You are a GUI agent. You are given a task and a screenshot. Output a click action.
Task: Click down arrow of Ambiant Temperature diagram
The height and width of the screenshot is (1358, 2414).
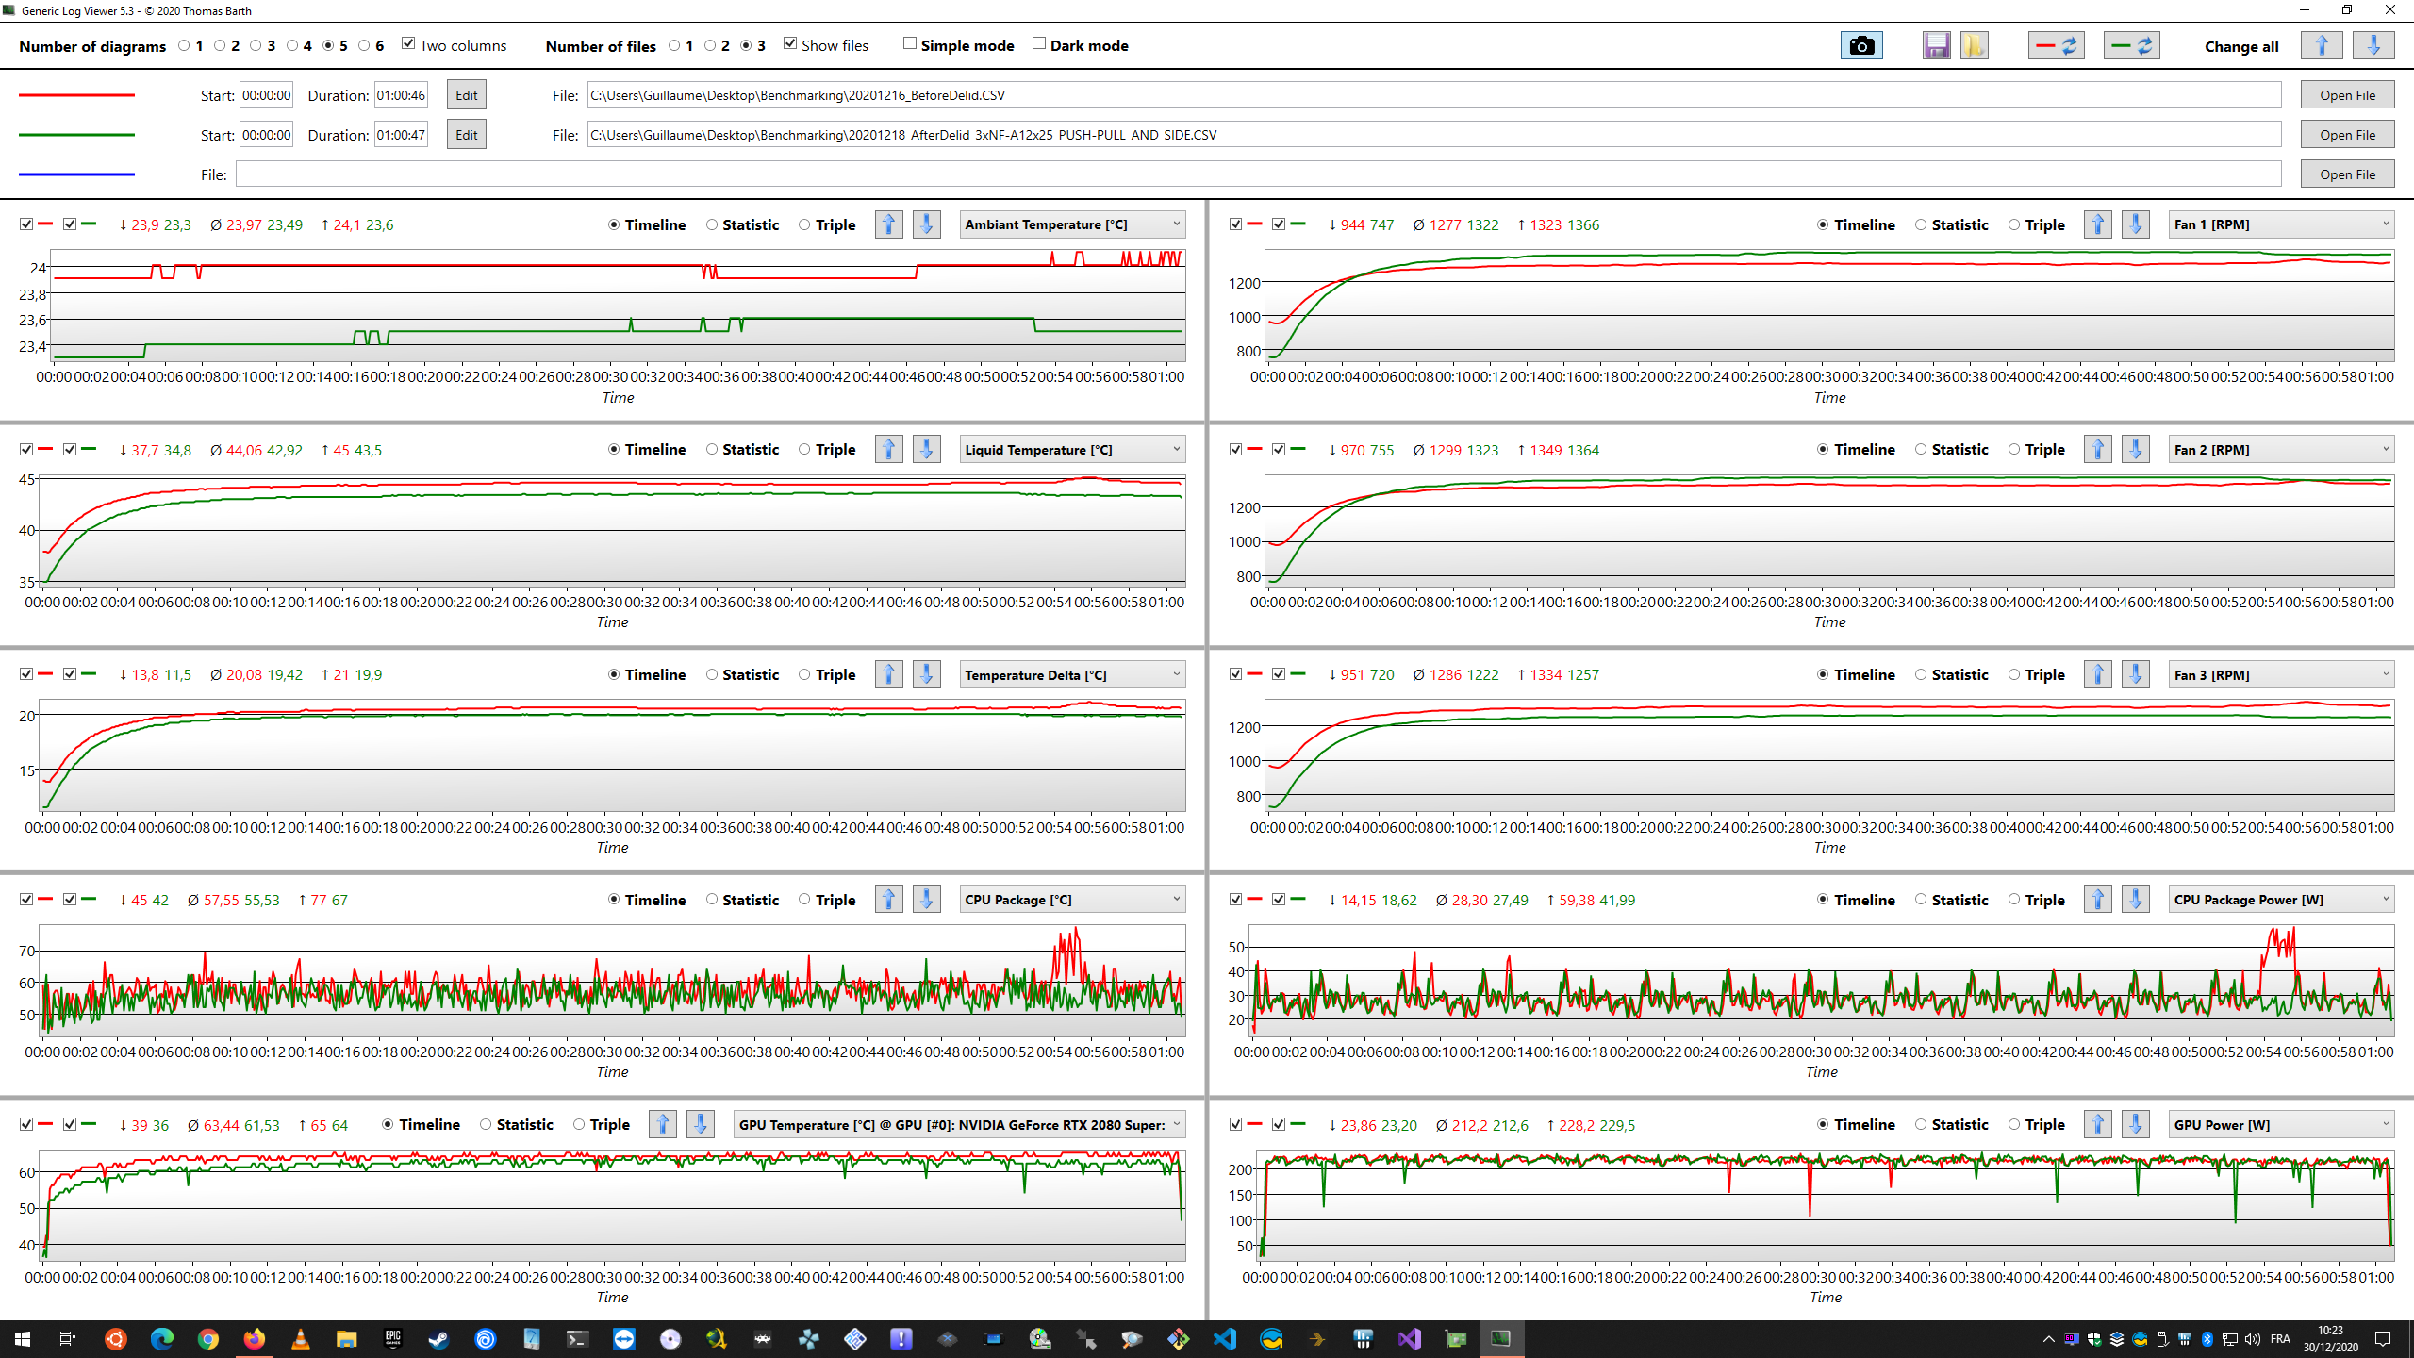926,224
